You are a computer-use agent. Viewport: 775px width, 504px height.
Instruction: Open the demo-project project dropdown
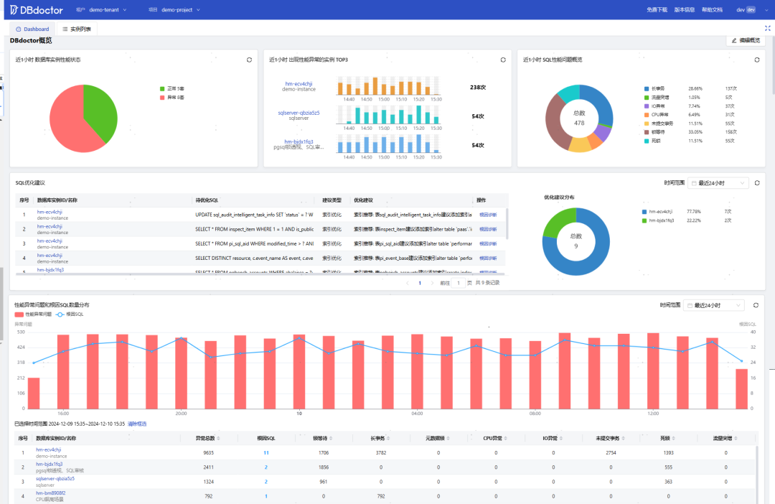pos(180,10)
